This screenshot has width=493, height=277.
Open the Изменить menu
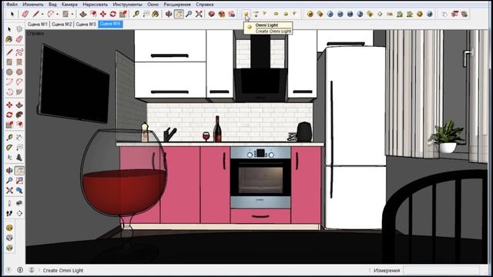[x=33, y=5]
